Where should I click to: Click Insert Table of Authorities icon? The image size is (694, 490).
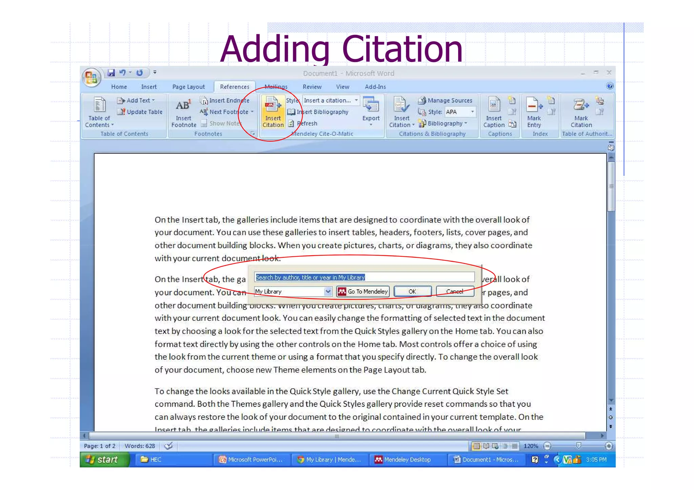(x=600, y=100)
